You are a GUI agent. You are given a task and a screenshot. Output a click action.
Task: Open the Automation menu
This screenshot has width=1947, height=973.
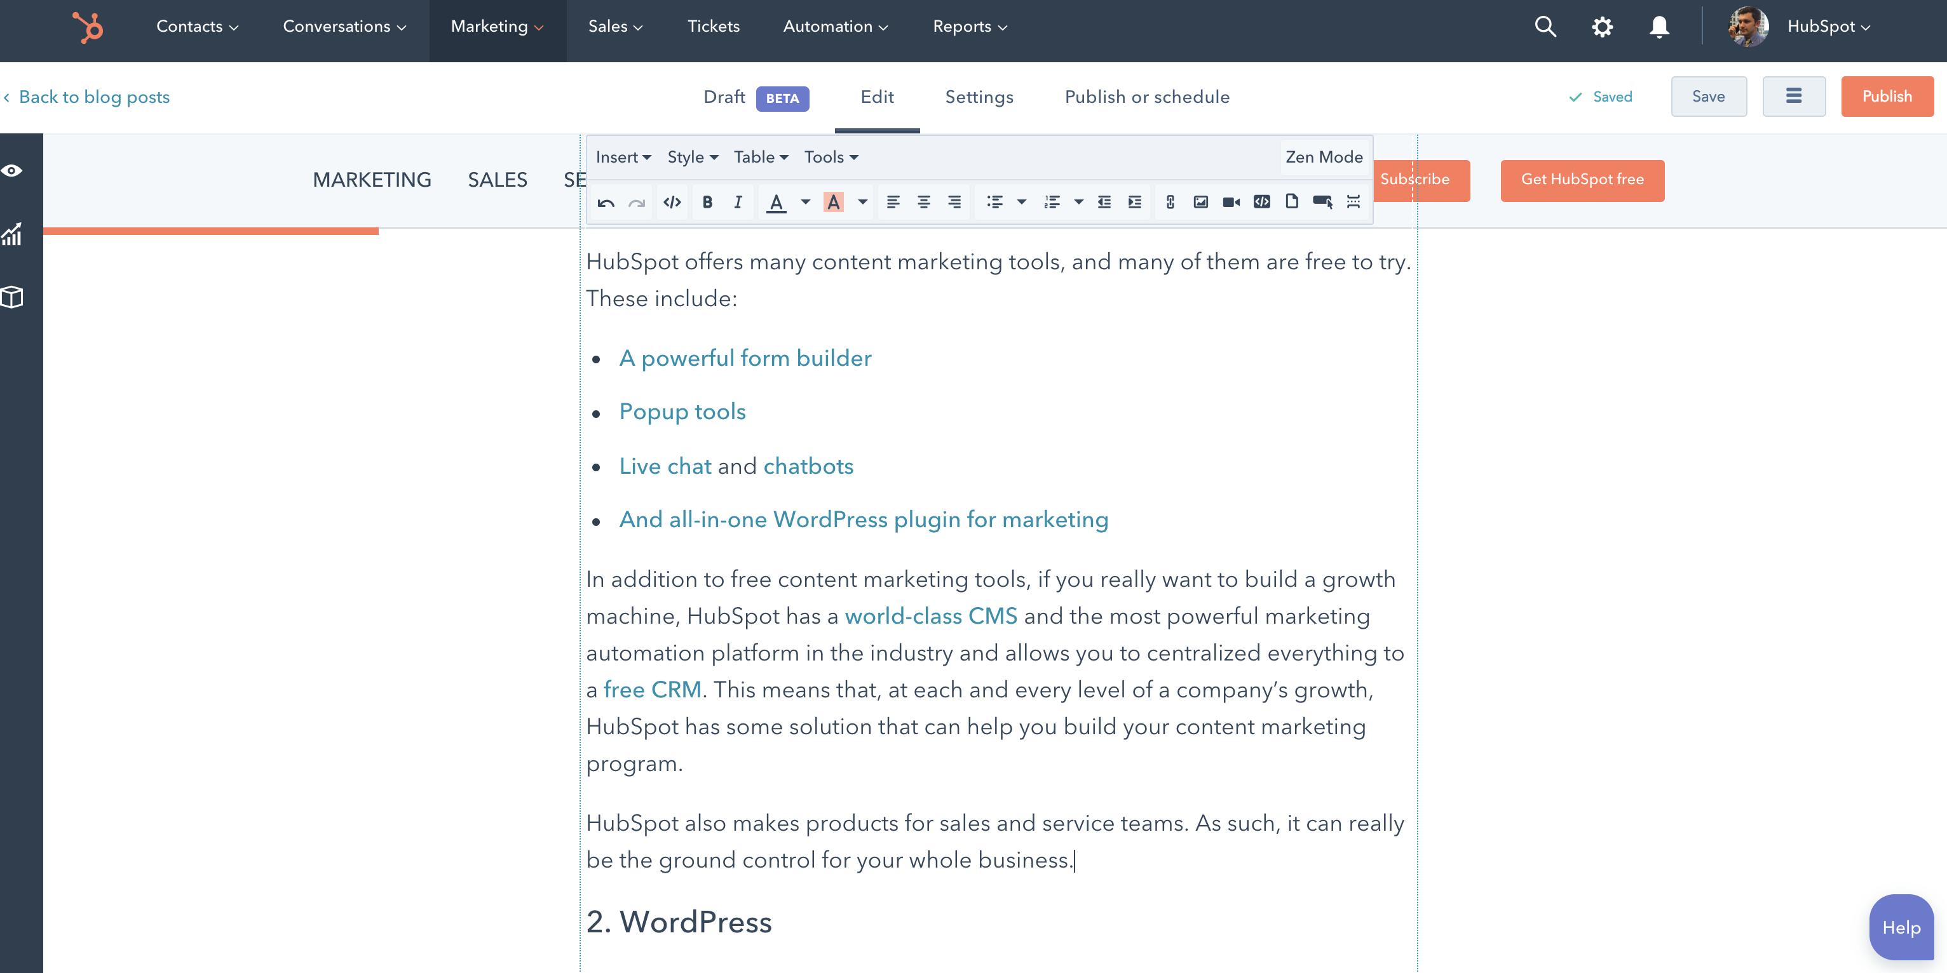[835, 27]
